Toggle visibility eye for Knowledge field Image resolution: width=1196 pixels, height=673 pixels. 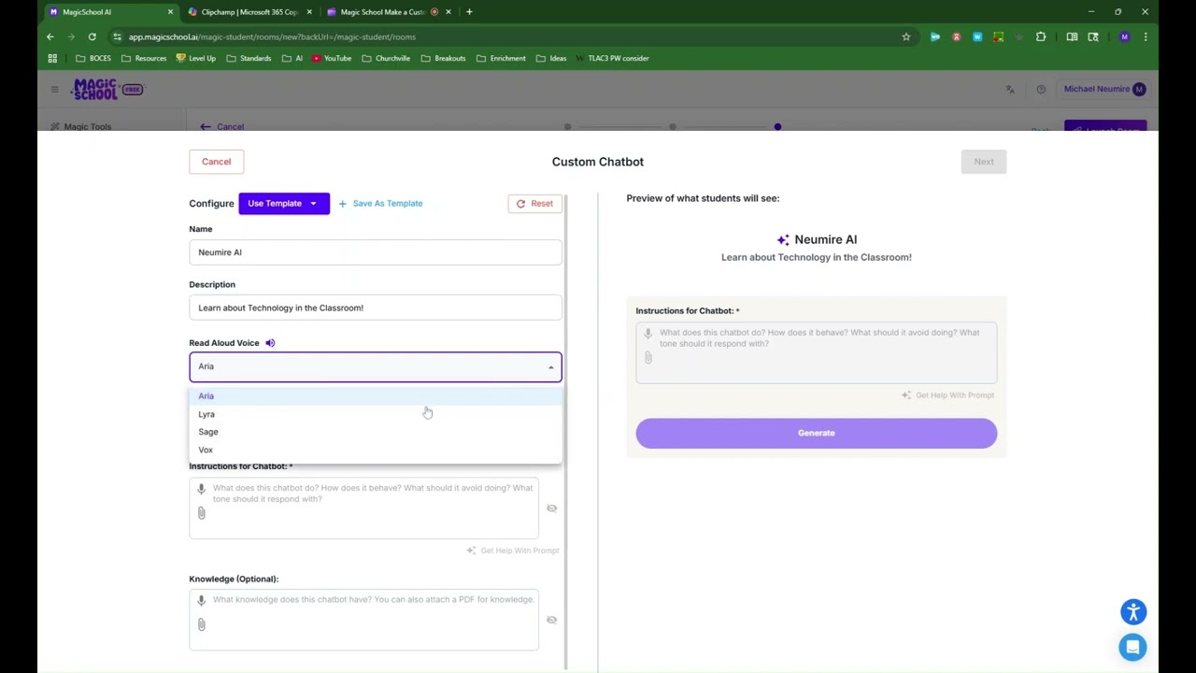pyautogui.click(x=551, y=620)
